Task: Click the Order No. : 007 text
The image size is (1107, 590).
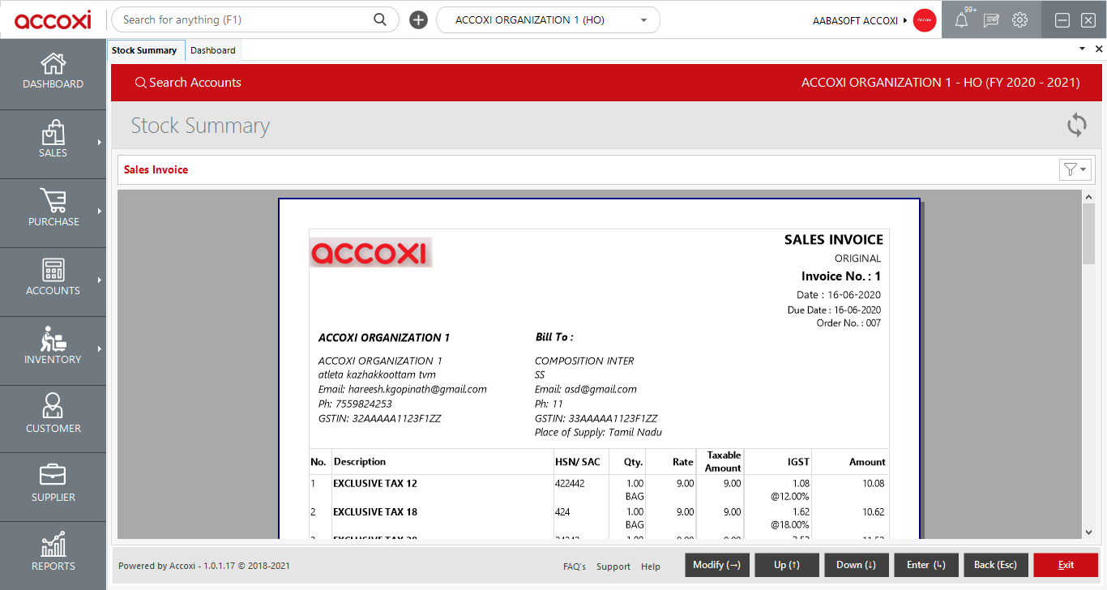Action: point(848,323)
